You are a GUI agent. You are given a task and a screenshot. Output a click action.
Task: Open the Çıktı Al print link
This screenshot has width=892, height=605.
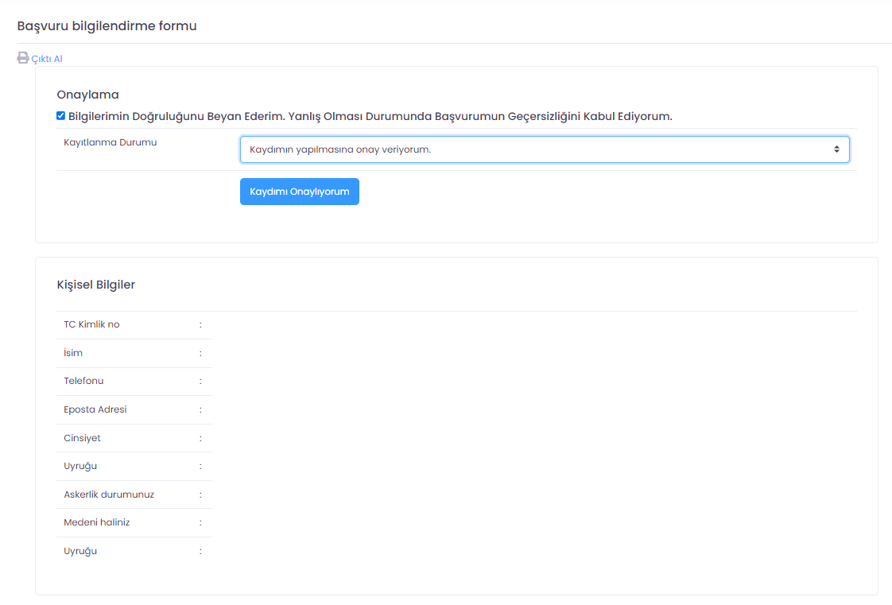coord(47,59)
